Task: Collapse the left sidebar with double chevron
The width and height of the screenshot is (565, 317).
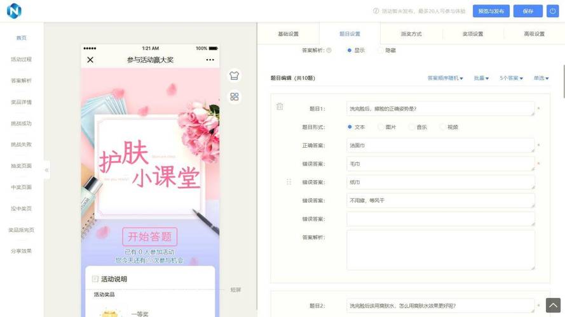Action: click(x=46, y=170)
